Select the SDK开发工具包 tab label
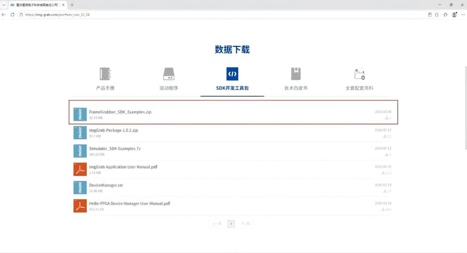This screenshot has height=253, width=467. 232,88
